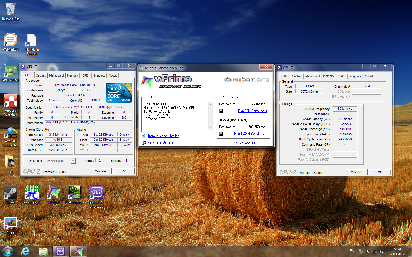Open About tab in left CPU-Z window
This screenshot has width=412, height=257.
tap(113, 75)
